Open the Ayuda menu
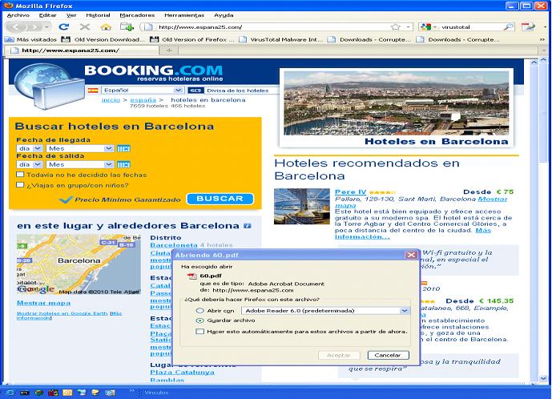This screenshot has height=399, width=552. coord(224,15)
